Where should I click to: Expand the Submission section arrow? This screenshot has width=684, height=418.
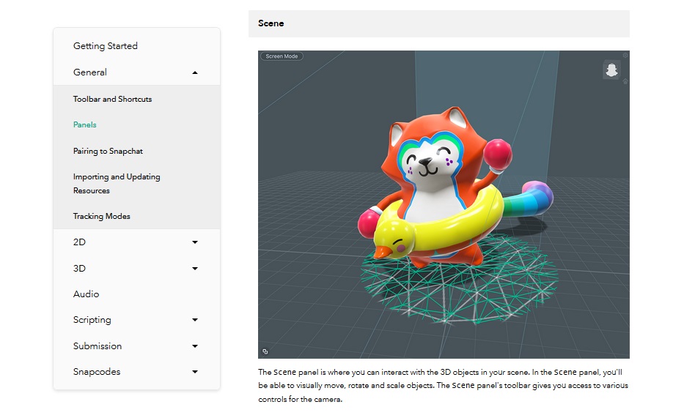[x=195, y=346]
